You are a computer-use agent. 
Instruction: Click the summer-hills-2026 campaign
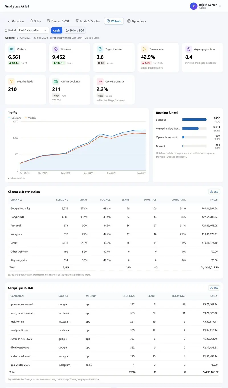coord(21,339)
